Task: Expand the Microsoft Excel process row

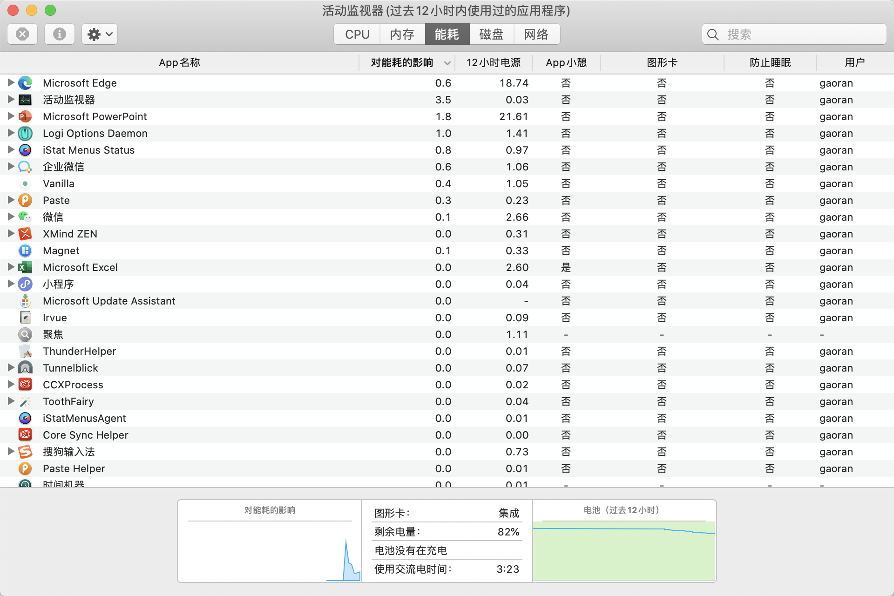Action: pos(11,267)
